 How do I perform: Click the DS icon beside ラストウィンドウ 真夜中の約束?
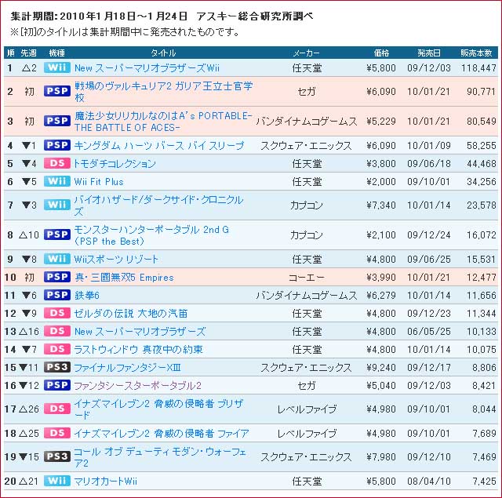(x=57, y=349)
